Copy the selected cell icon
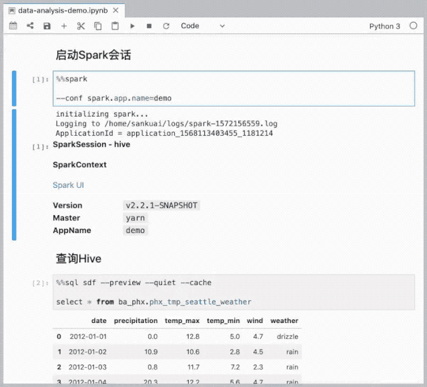 pos(98,26)
